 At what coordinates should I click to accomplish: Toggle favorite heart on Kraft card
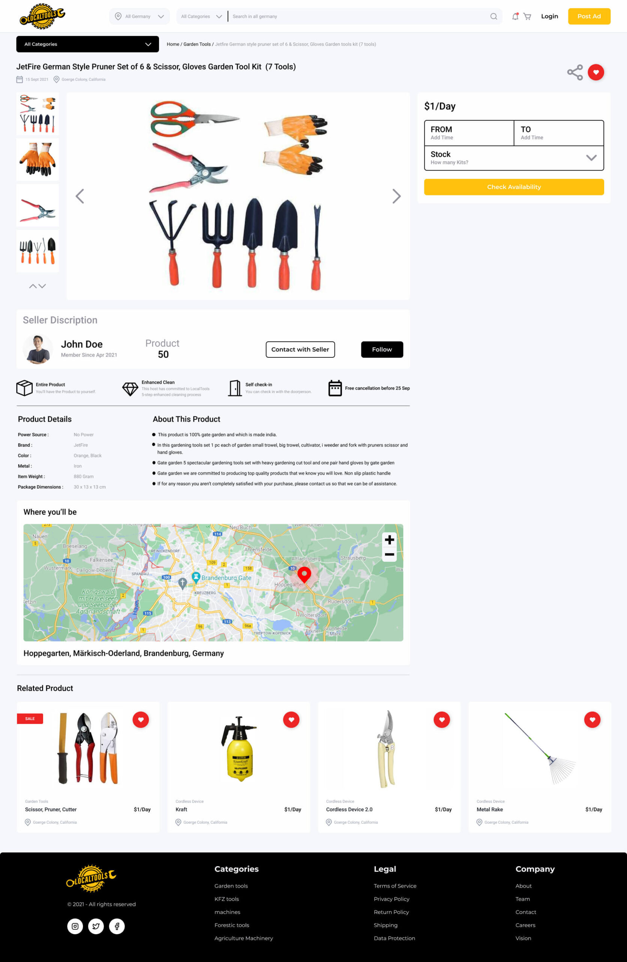[x=291, y=720]
